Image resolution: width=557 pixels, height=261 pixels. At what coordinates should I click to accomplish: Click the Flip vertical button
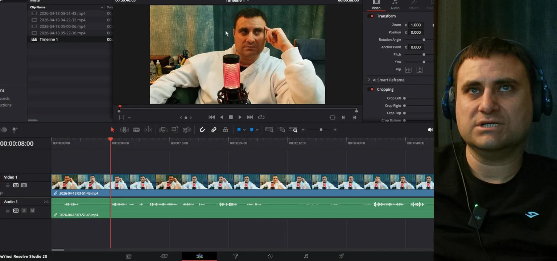pos(420,70)
